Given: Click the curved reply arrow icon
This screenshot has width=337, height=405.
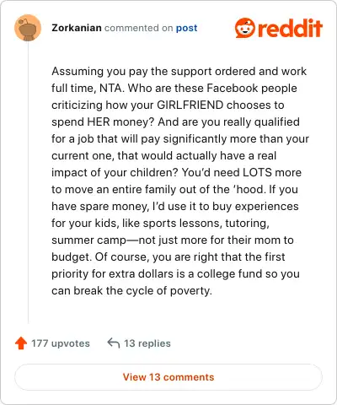Looking at the screenshot, I should pyautogui.click(x=114, y=343).
